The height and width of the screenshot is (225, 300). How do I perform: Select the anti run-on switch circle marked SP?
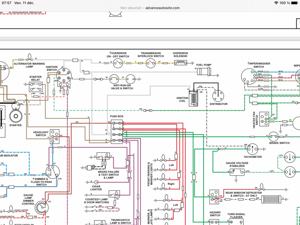(114, 79)
